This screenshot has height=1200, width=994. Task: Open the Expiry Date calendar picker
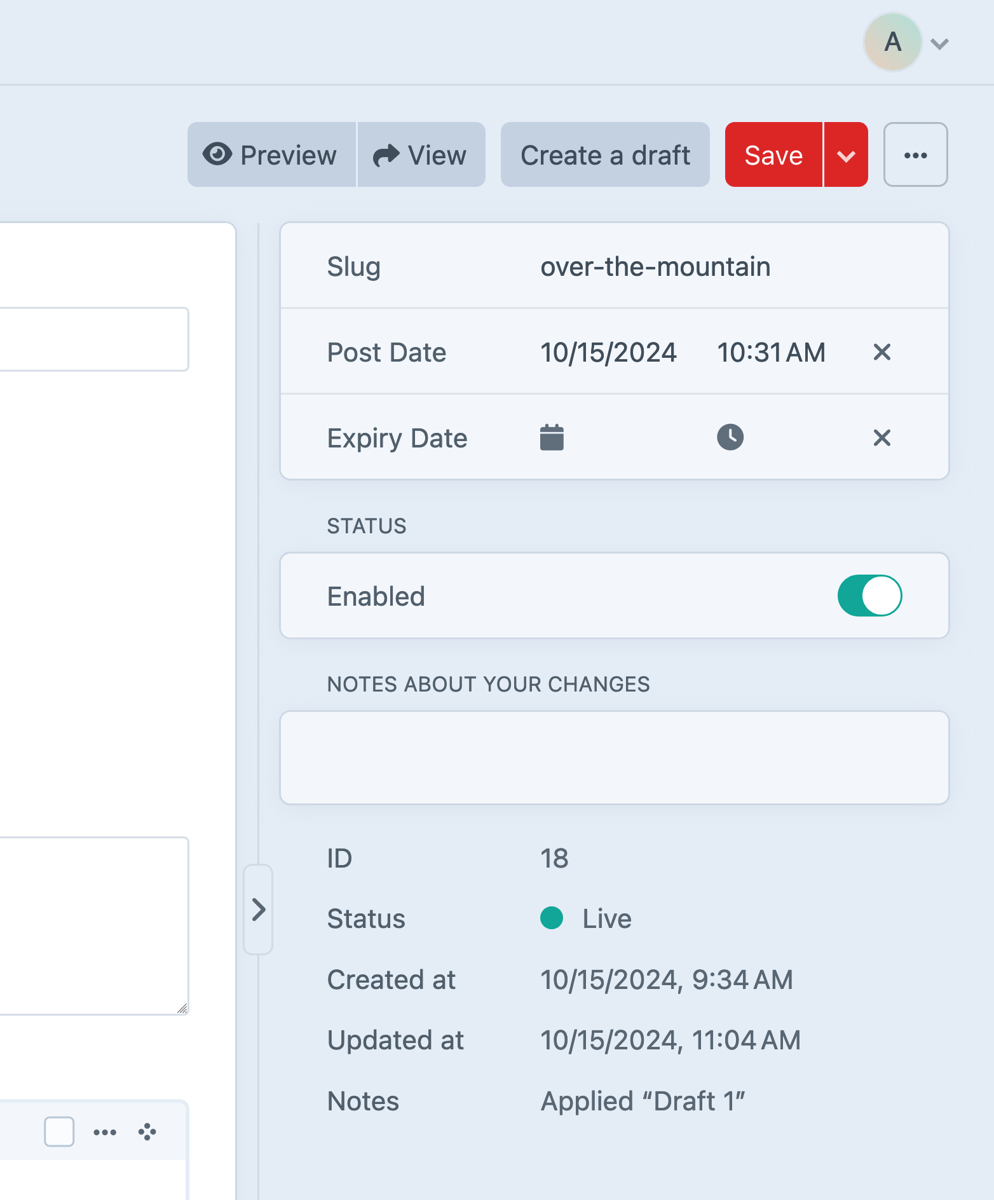pyautogui.click(x=552, y=438)
